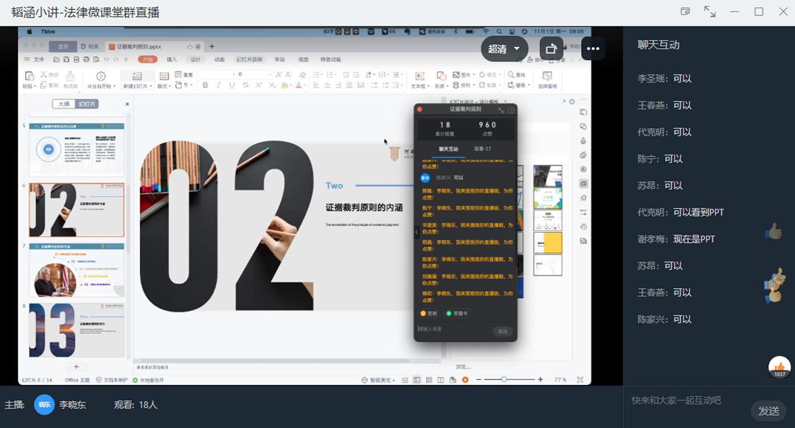Click the slide sorter grid view icon
This screenshot has width=795, height=428.
[429, 380]
